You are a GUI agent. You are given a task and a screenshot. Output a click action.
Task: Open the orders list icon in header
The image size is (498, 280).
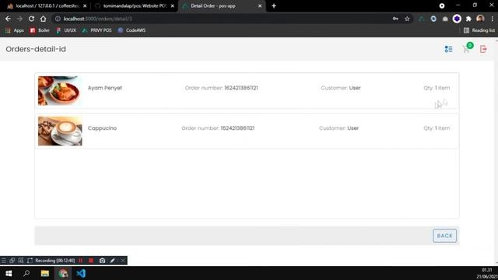tap(448, 49)
